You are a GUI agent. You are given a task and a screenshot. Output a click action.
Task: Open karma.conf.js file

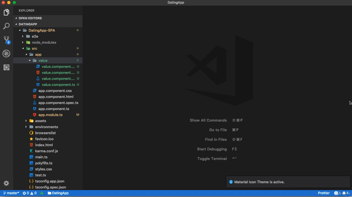[x=46, y=151]
